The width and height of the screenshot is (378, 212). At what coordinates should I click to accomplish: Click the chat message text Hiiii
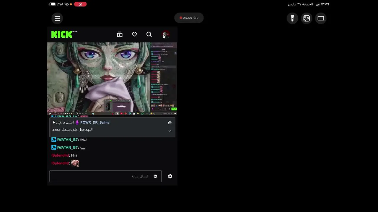[74, 155]
